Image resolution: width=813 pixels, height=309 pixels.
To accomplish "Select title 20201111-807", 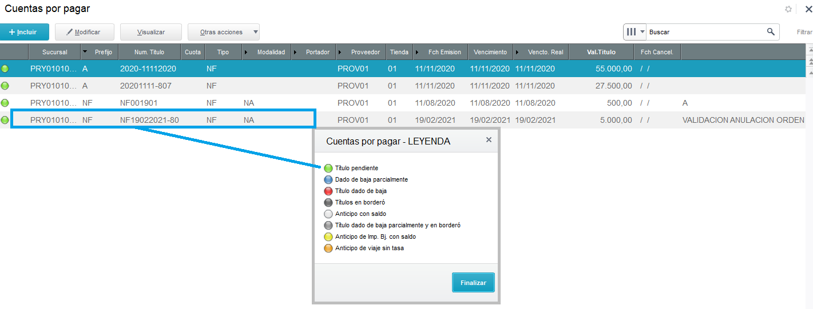I will click(146, 86).
